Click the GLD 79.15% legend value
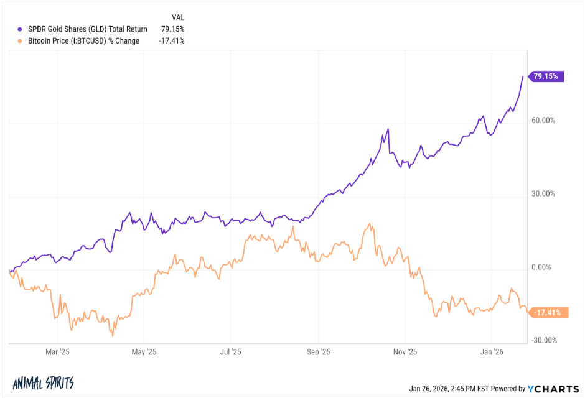The height and width of the screenshot is (398, 585). pos(173,29)
